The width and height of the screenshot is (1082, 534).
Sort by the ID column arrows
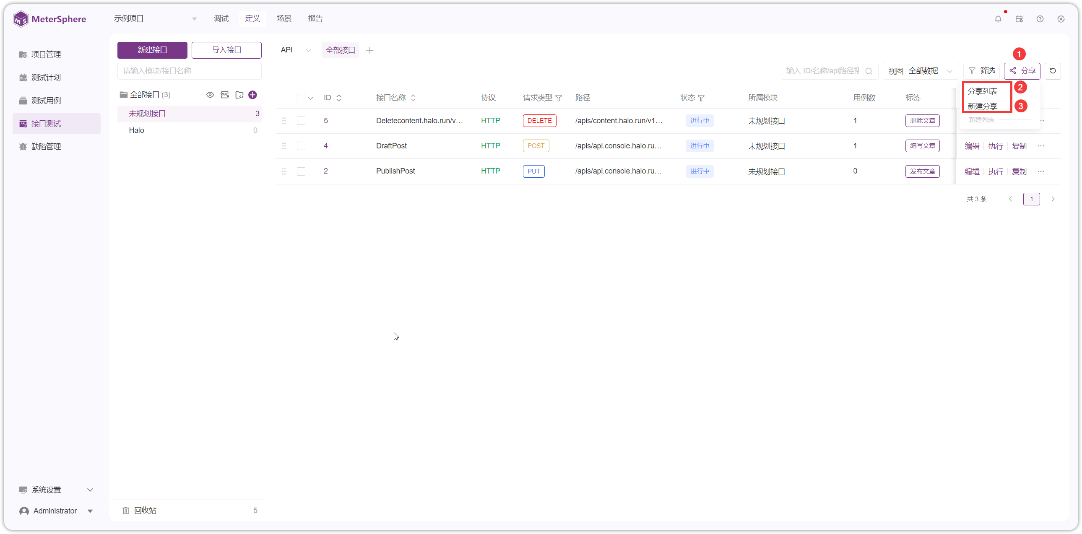[x=339, y=98]
